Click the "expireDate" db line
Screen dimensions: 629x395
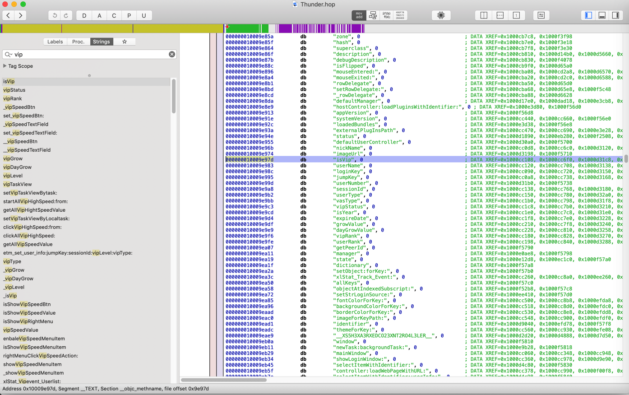click(x=424, y=218)
